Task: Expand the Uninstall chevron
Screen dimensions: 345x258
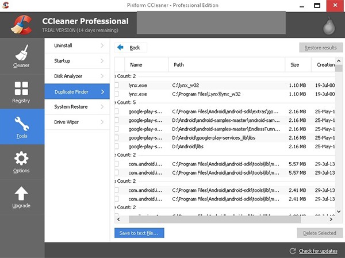Action: tap(102, 45)
